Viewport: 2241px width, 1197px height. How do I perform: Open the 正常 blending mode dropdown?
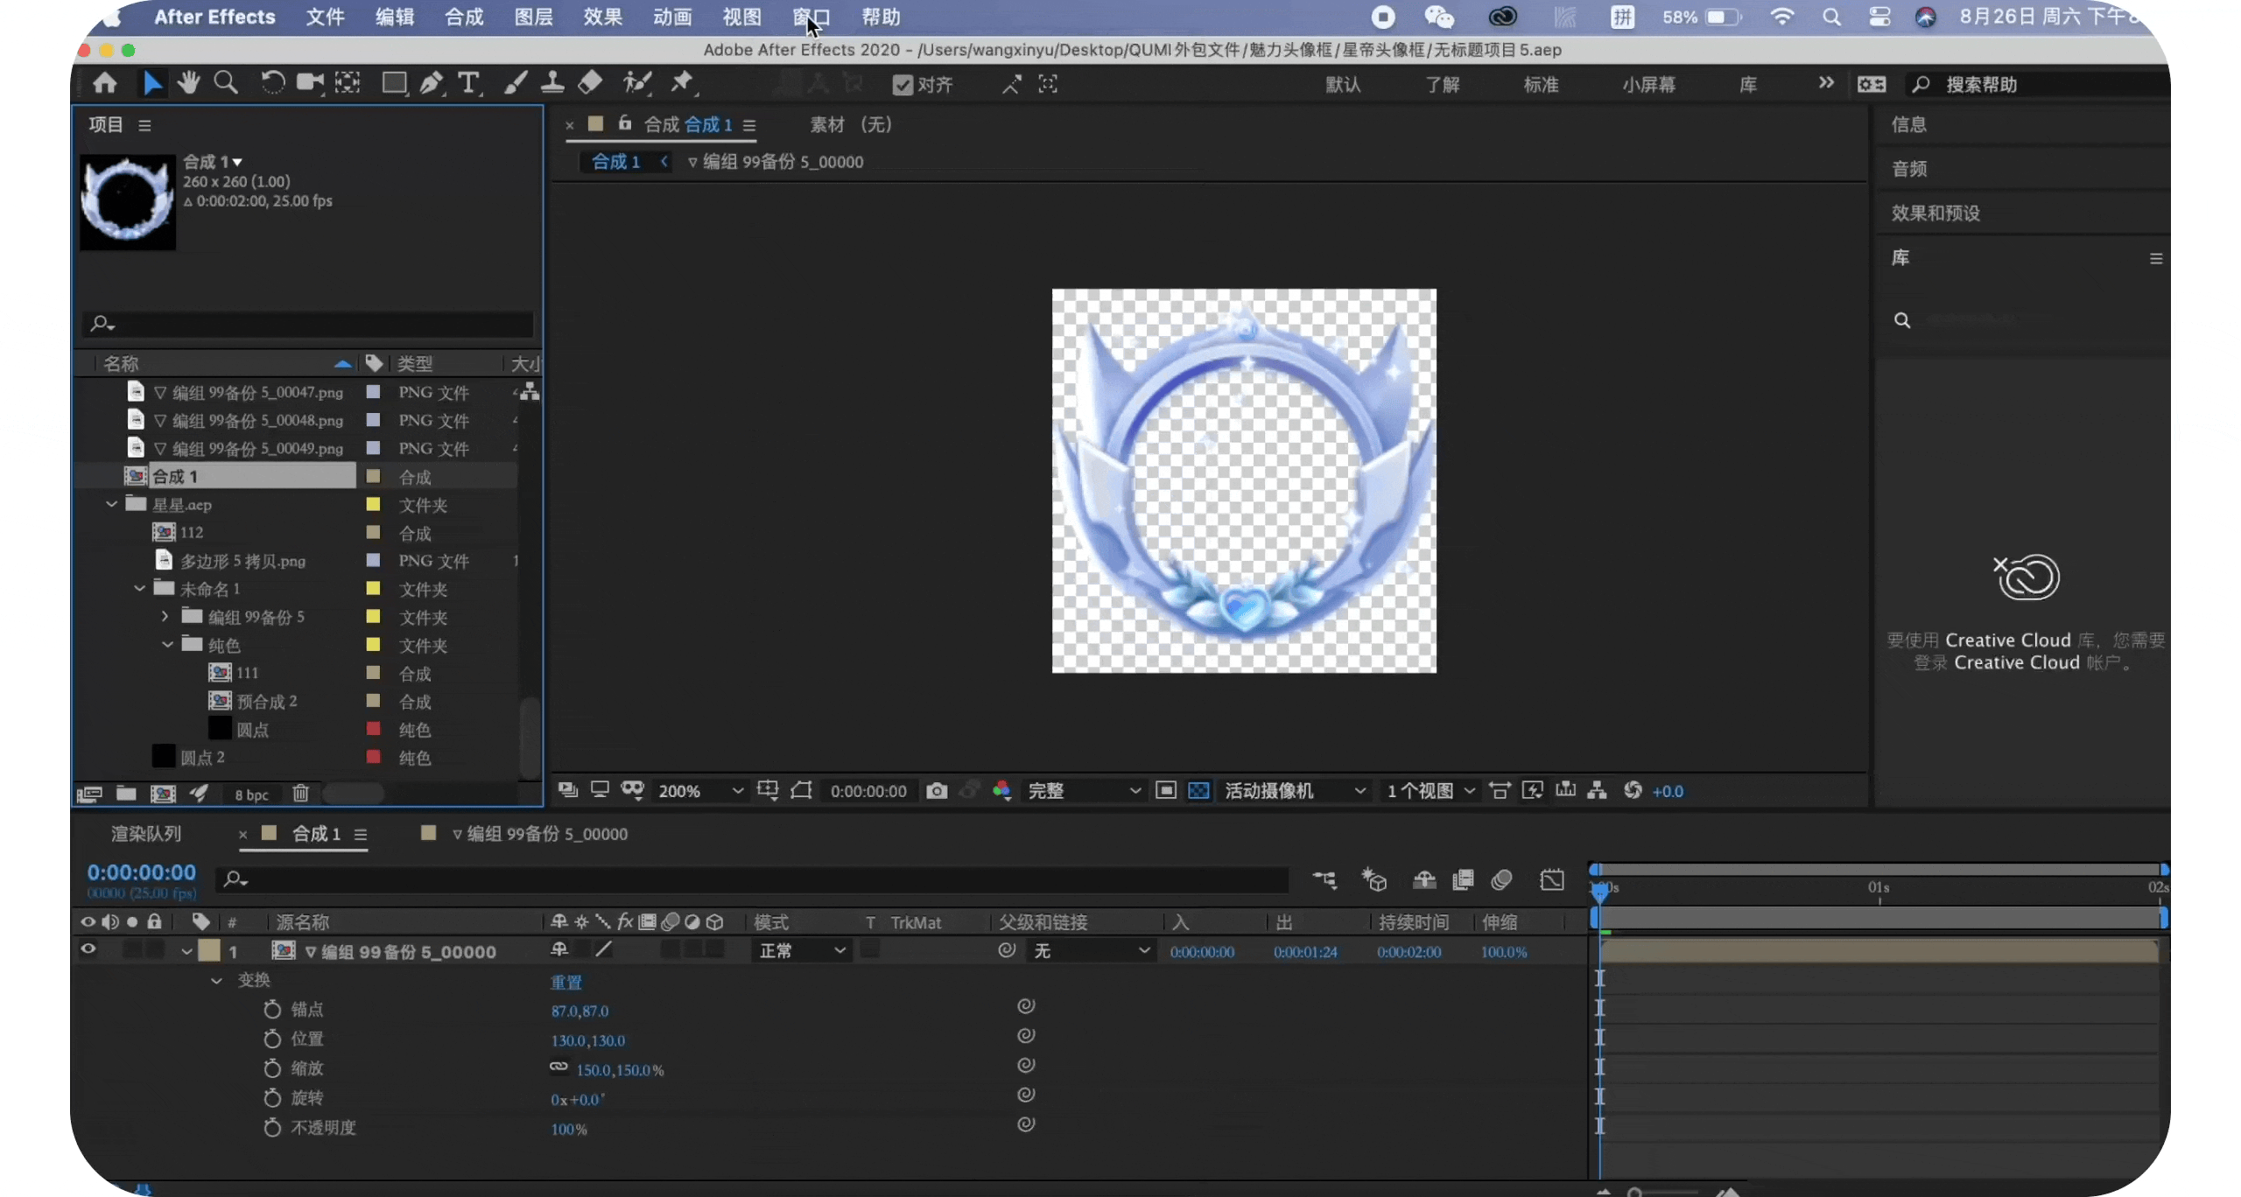pos(802,951)
